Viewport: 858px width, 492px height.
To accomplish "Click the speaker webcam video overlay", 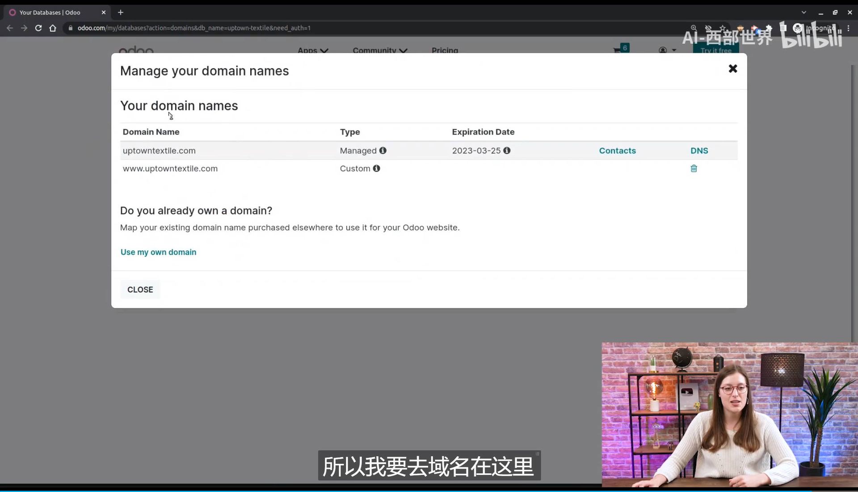I will click(x=729, y=414).
